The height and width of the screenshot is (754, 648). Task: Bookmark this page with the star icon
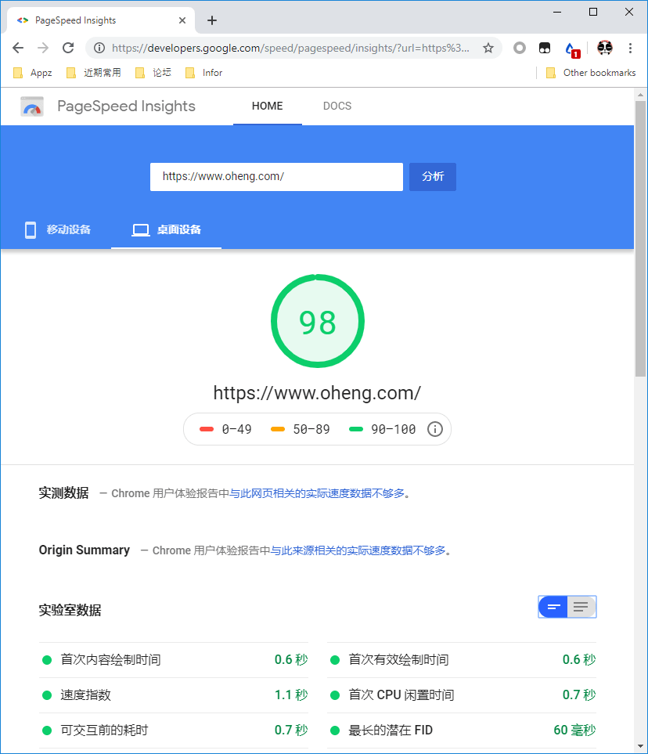488,48
